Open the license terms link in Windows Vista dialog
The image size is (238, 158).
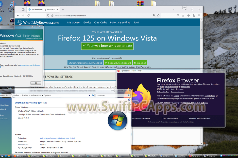[x=30, y=65]
